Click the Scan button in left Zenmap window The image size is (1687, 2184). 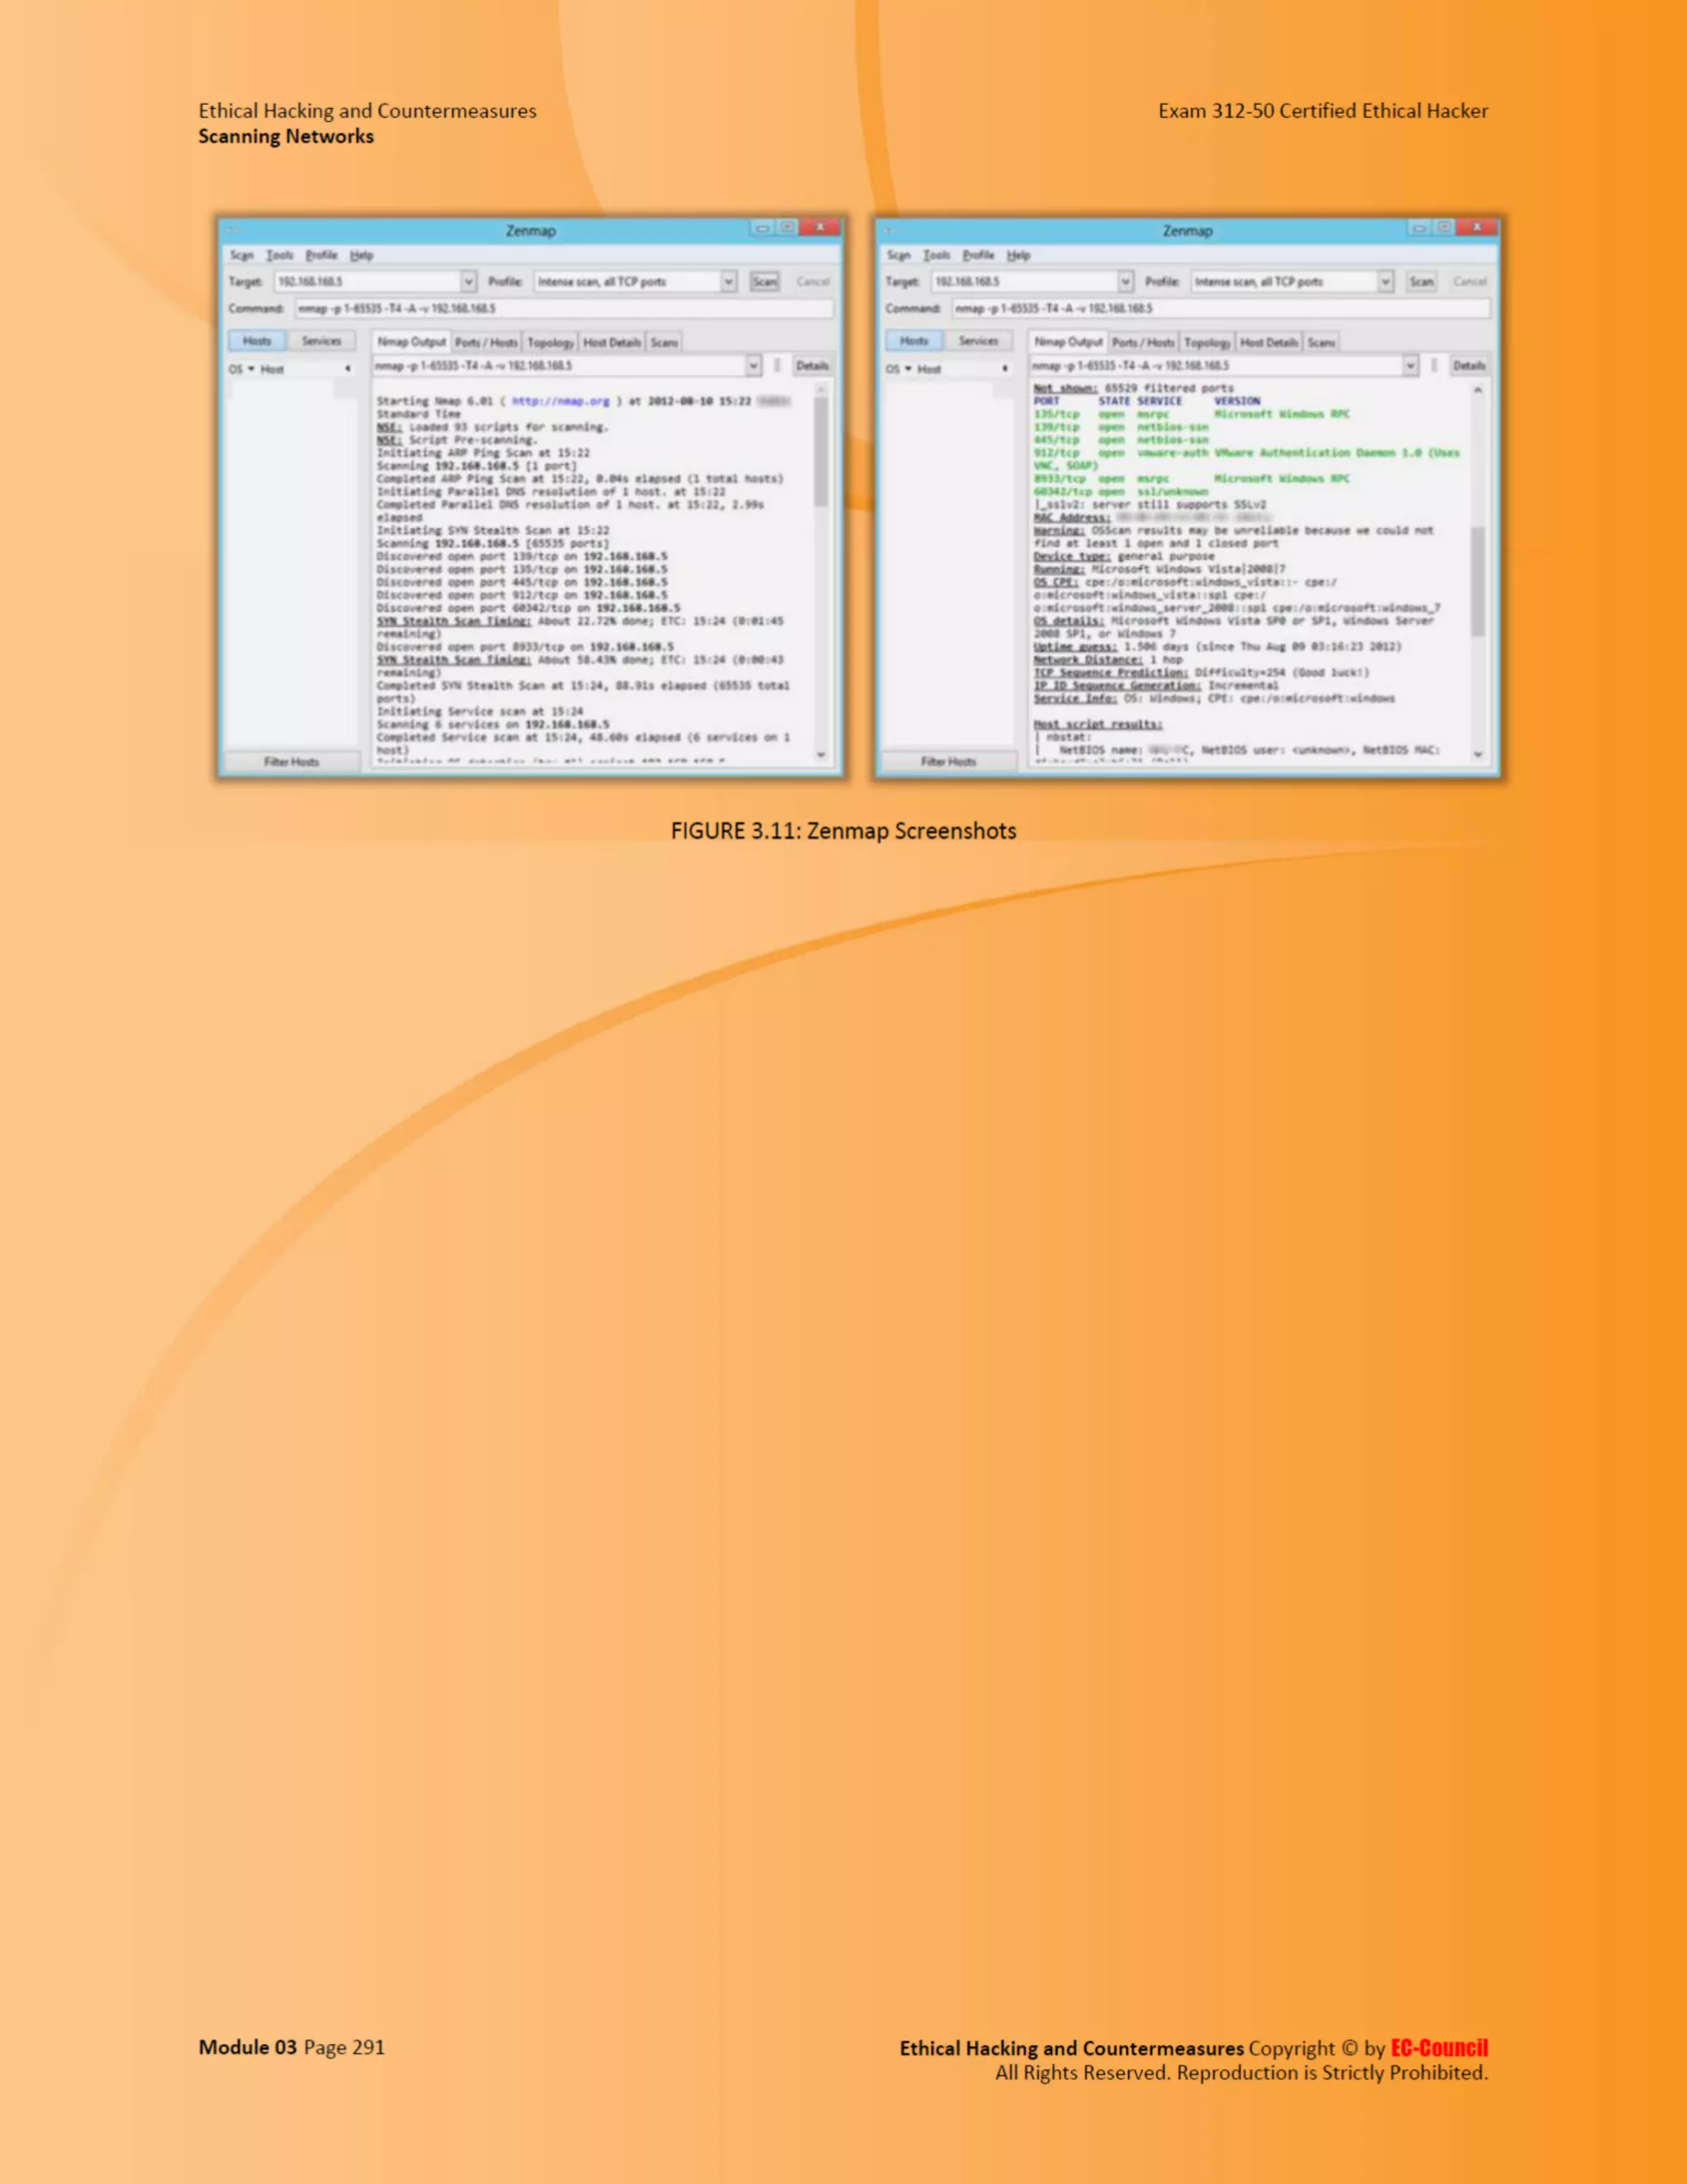(x=764, y=282)
